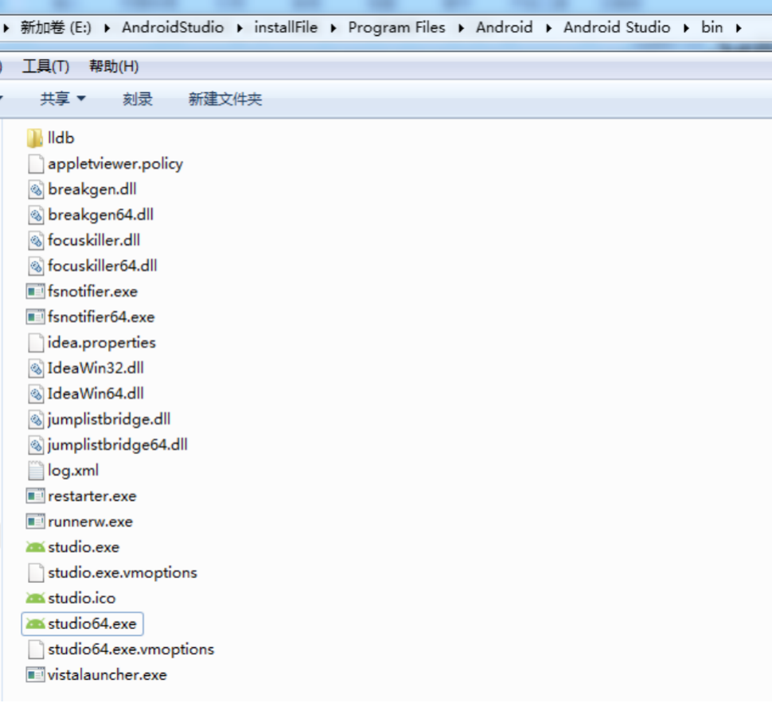This screenshot has height=703, width=772.
Task: Select the file name restarter.exe
Action: pos(92,496)
